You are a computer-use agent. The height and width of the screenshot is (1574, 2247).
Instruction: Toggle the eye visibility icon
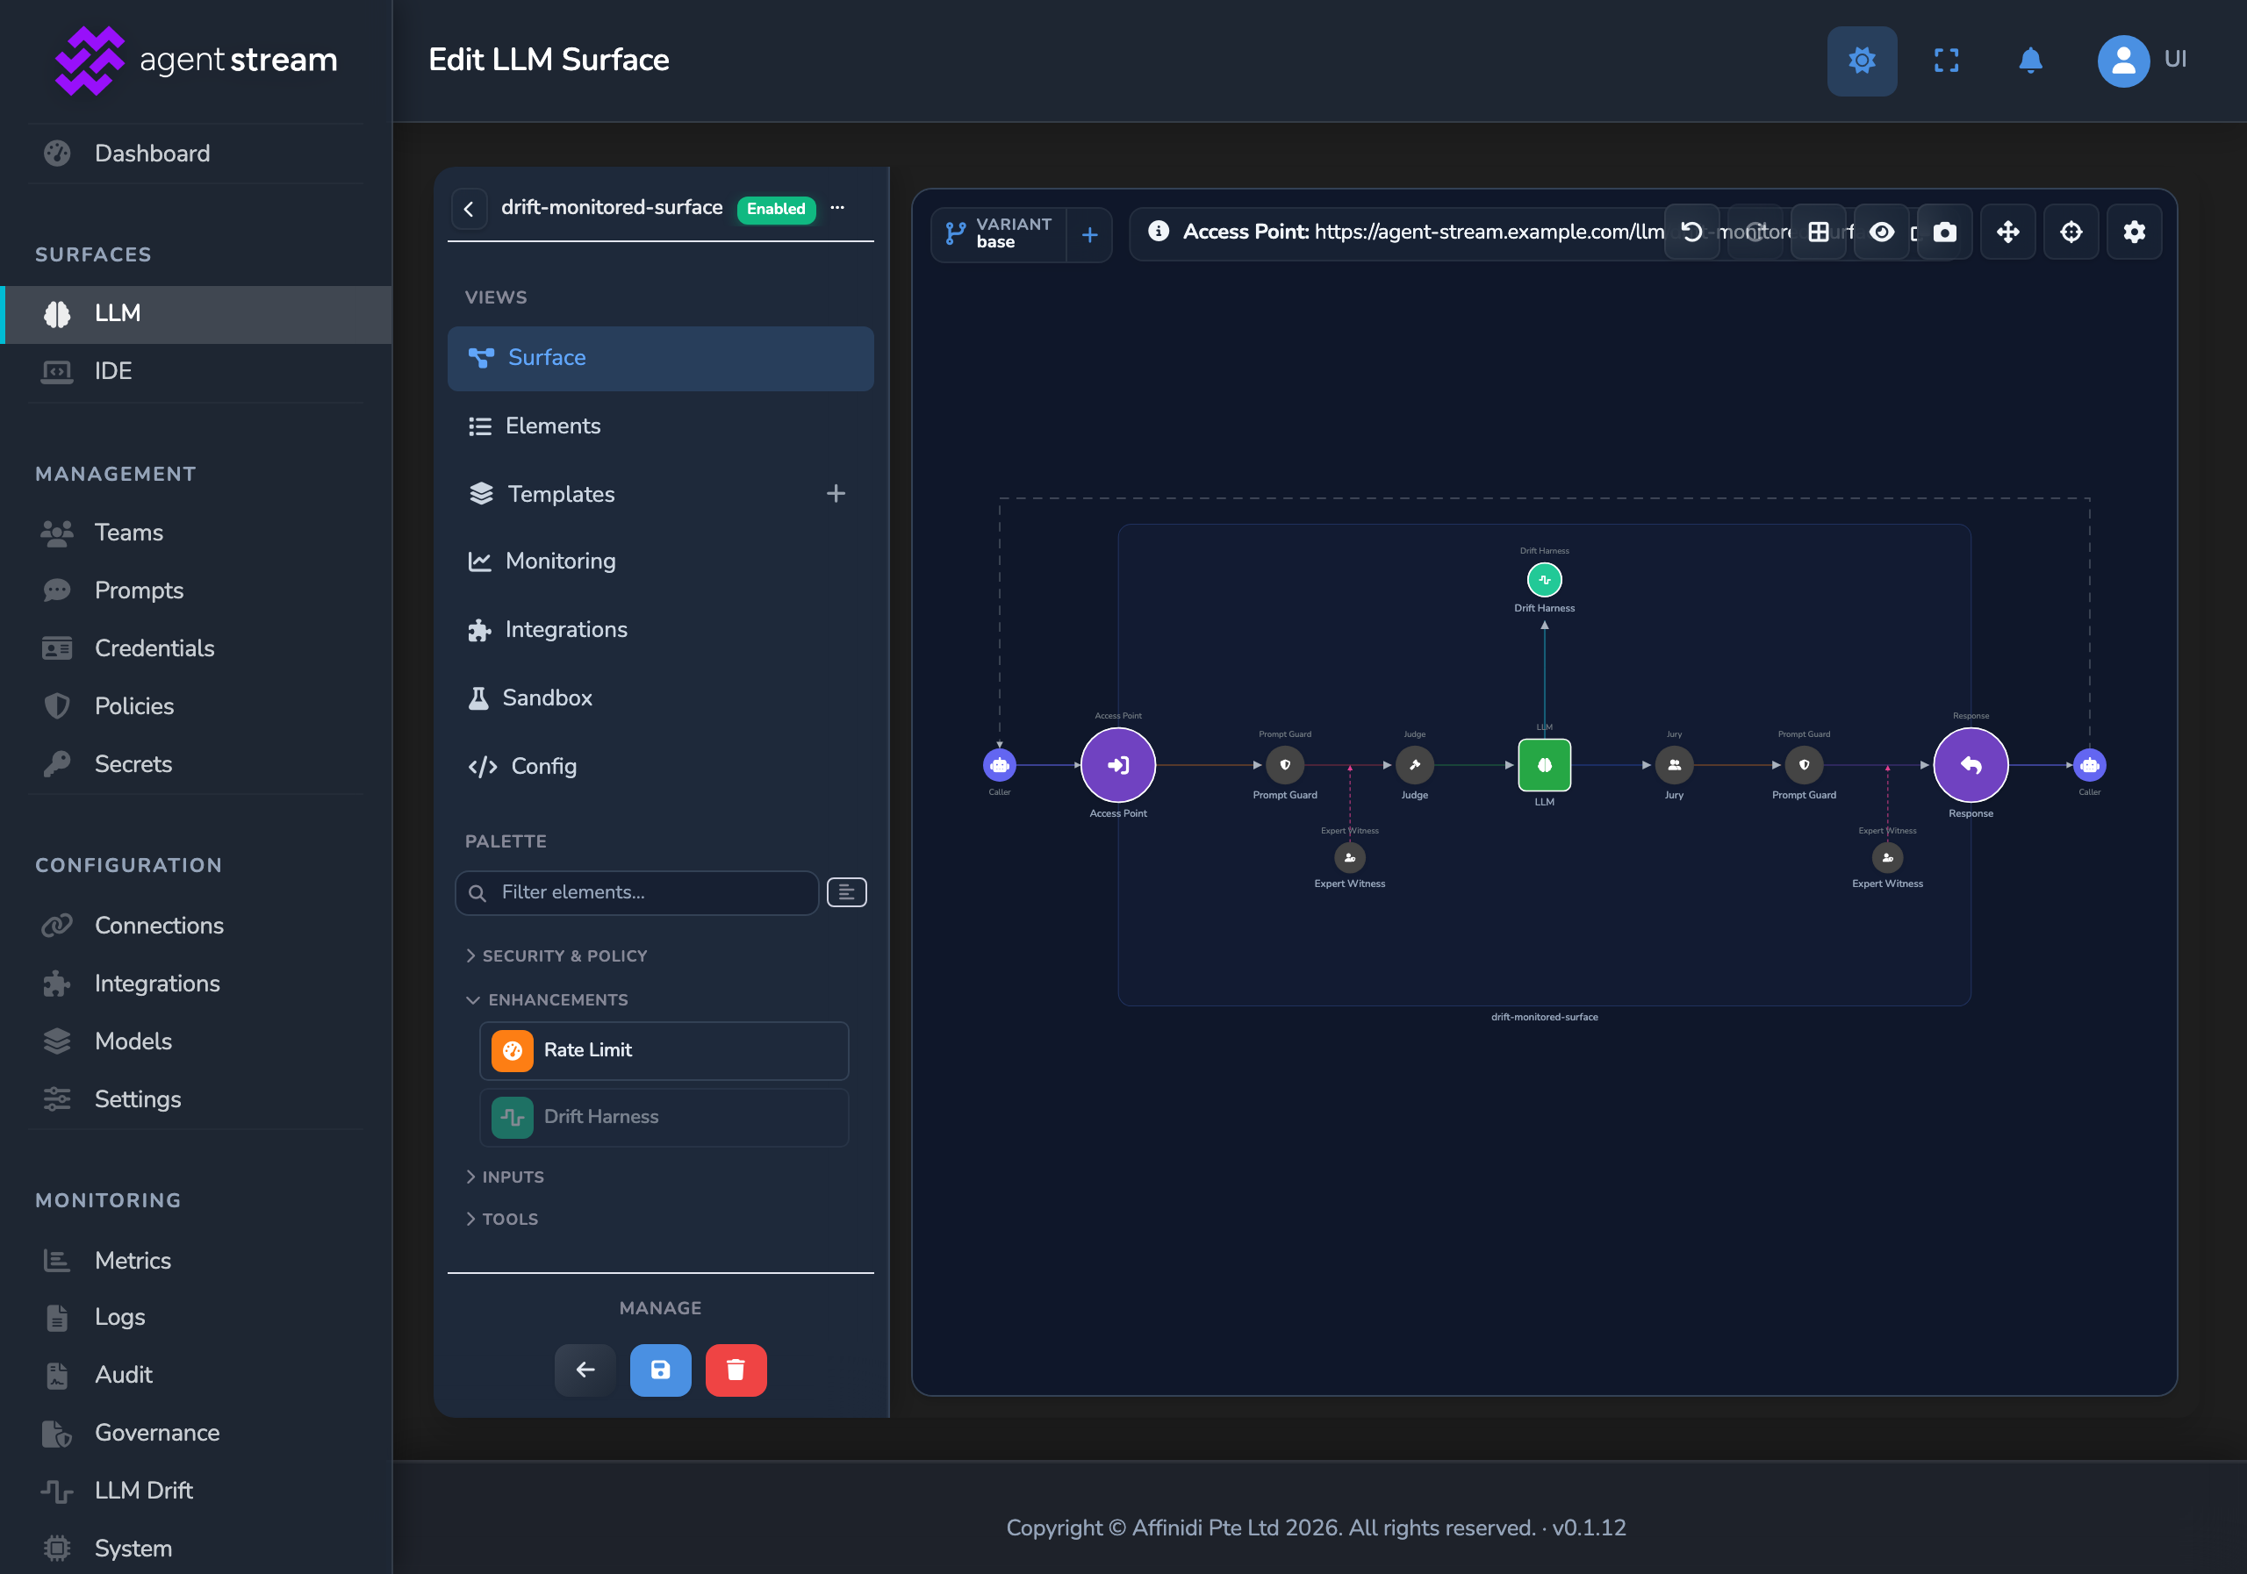pos(1881,232)
